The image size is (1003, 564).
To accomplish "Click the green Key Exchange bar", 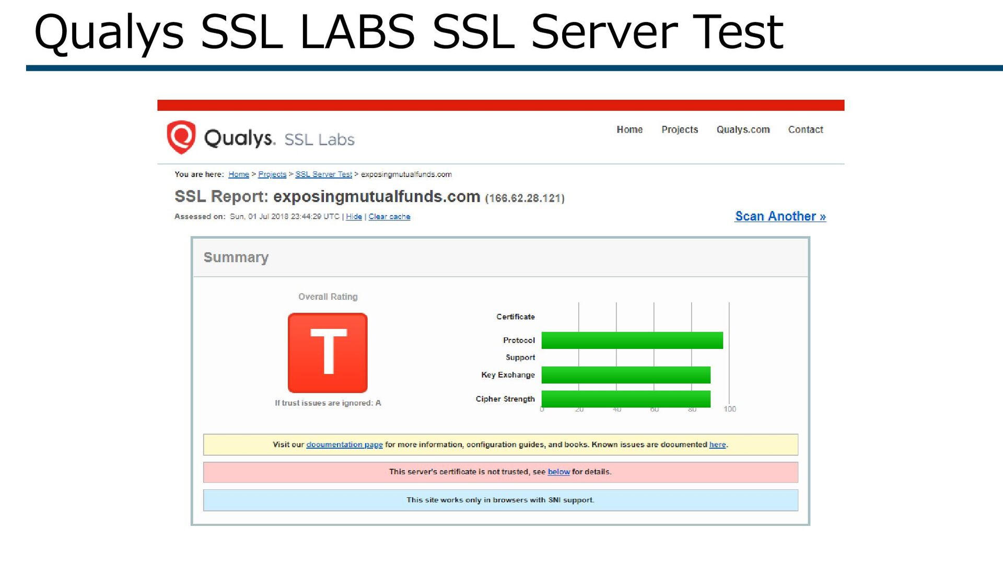I will (626, 375).
